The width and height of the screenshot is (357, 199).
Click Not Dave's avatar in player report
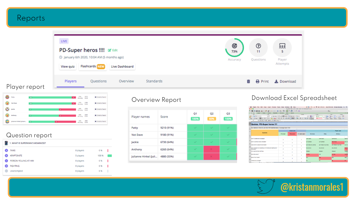pos(7,103)
